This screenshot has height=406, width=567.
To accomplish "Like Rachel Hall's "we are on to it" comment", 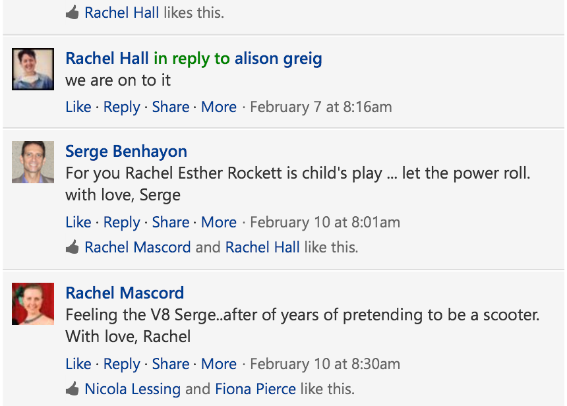I will pyautogui.click(x=78, y=107).
